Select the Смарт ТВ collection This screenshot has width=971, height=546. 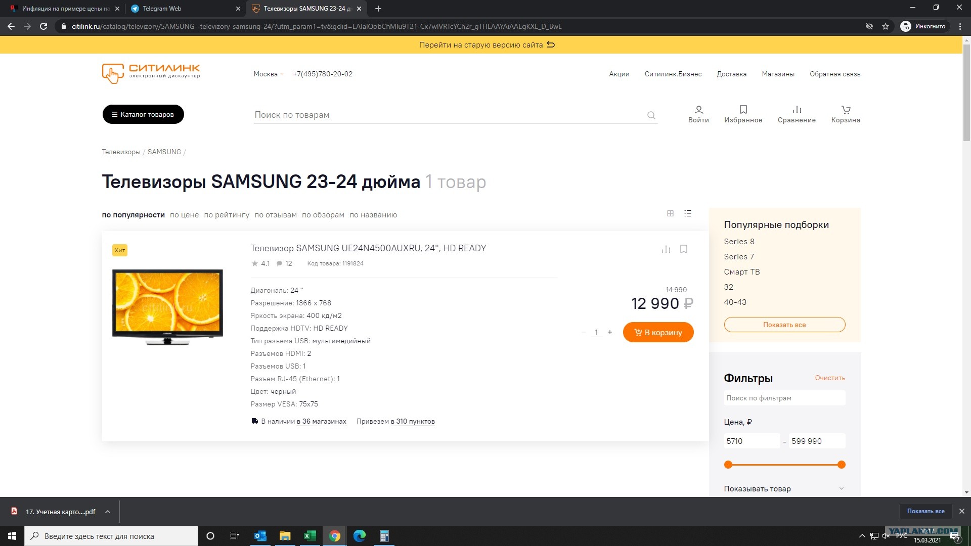[742, 272]
